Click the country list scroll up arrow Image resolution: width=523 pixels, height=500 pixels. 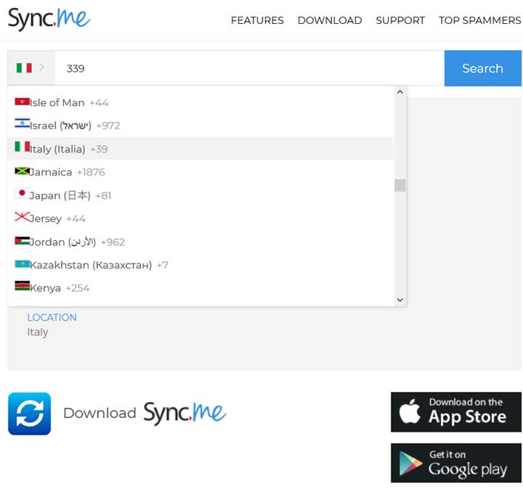[x=400, y=92]
